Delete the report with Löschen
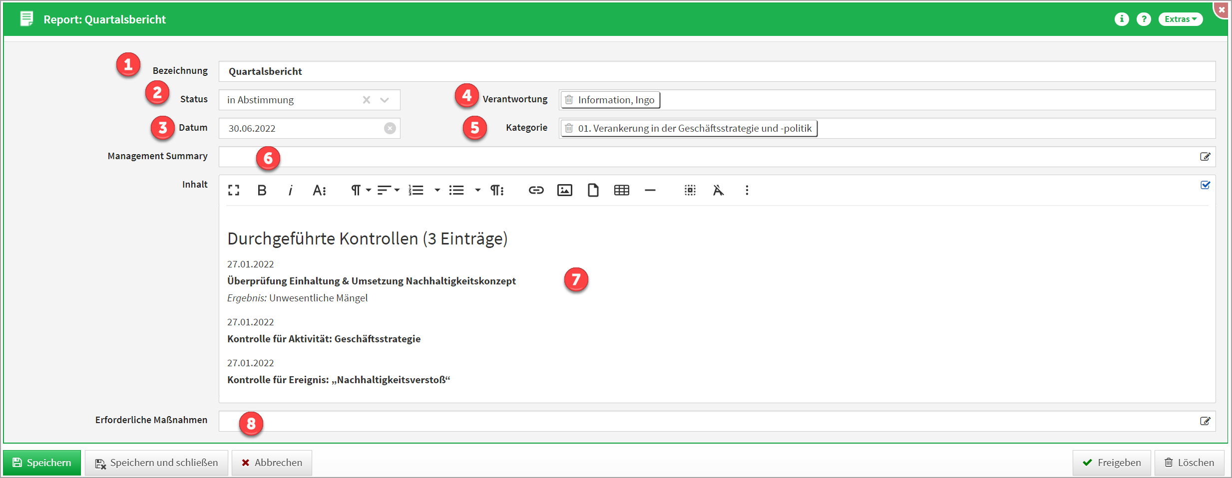 pos(1189,463)
